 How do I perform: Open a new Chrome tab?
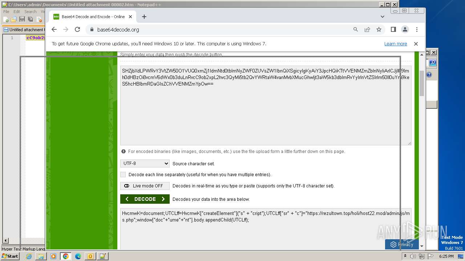(144, 17)
